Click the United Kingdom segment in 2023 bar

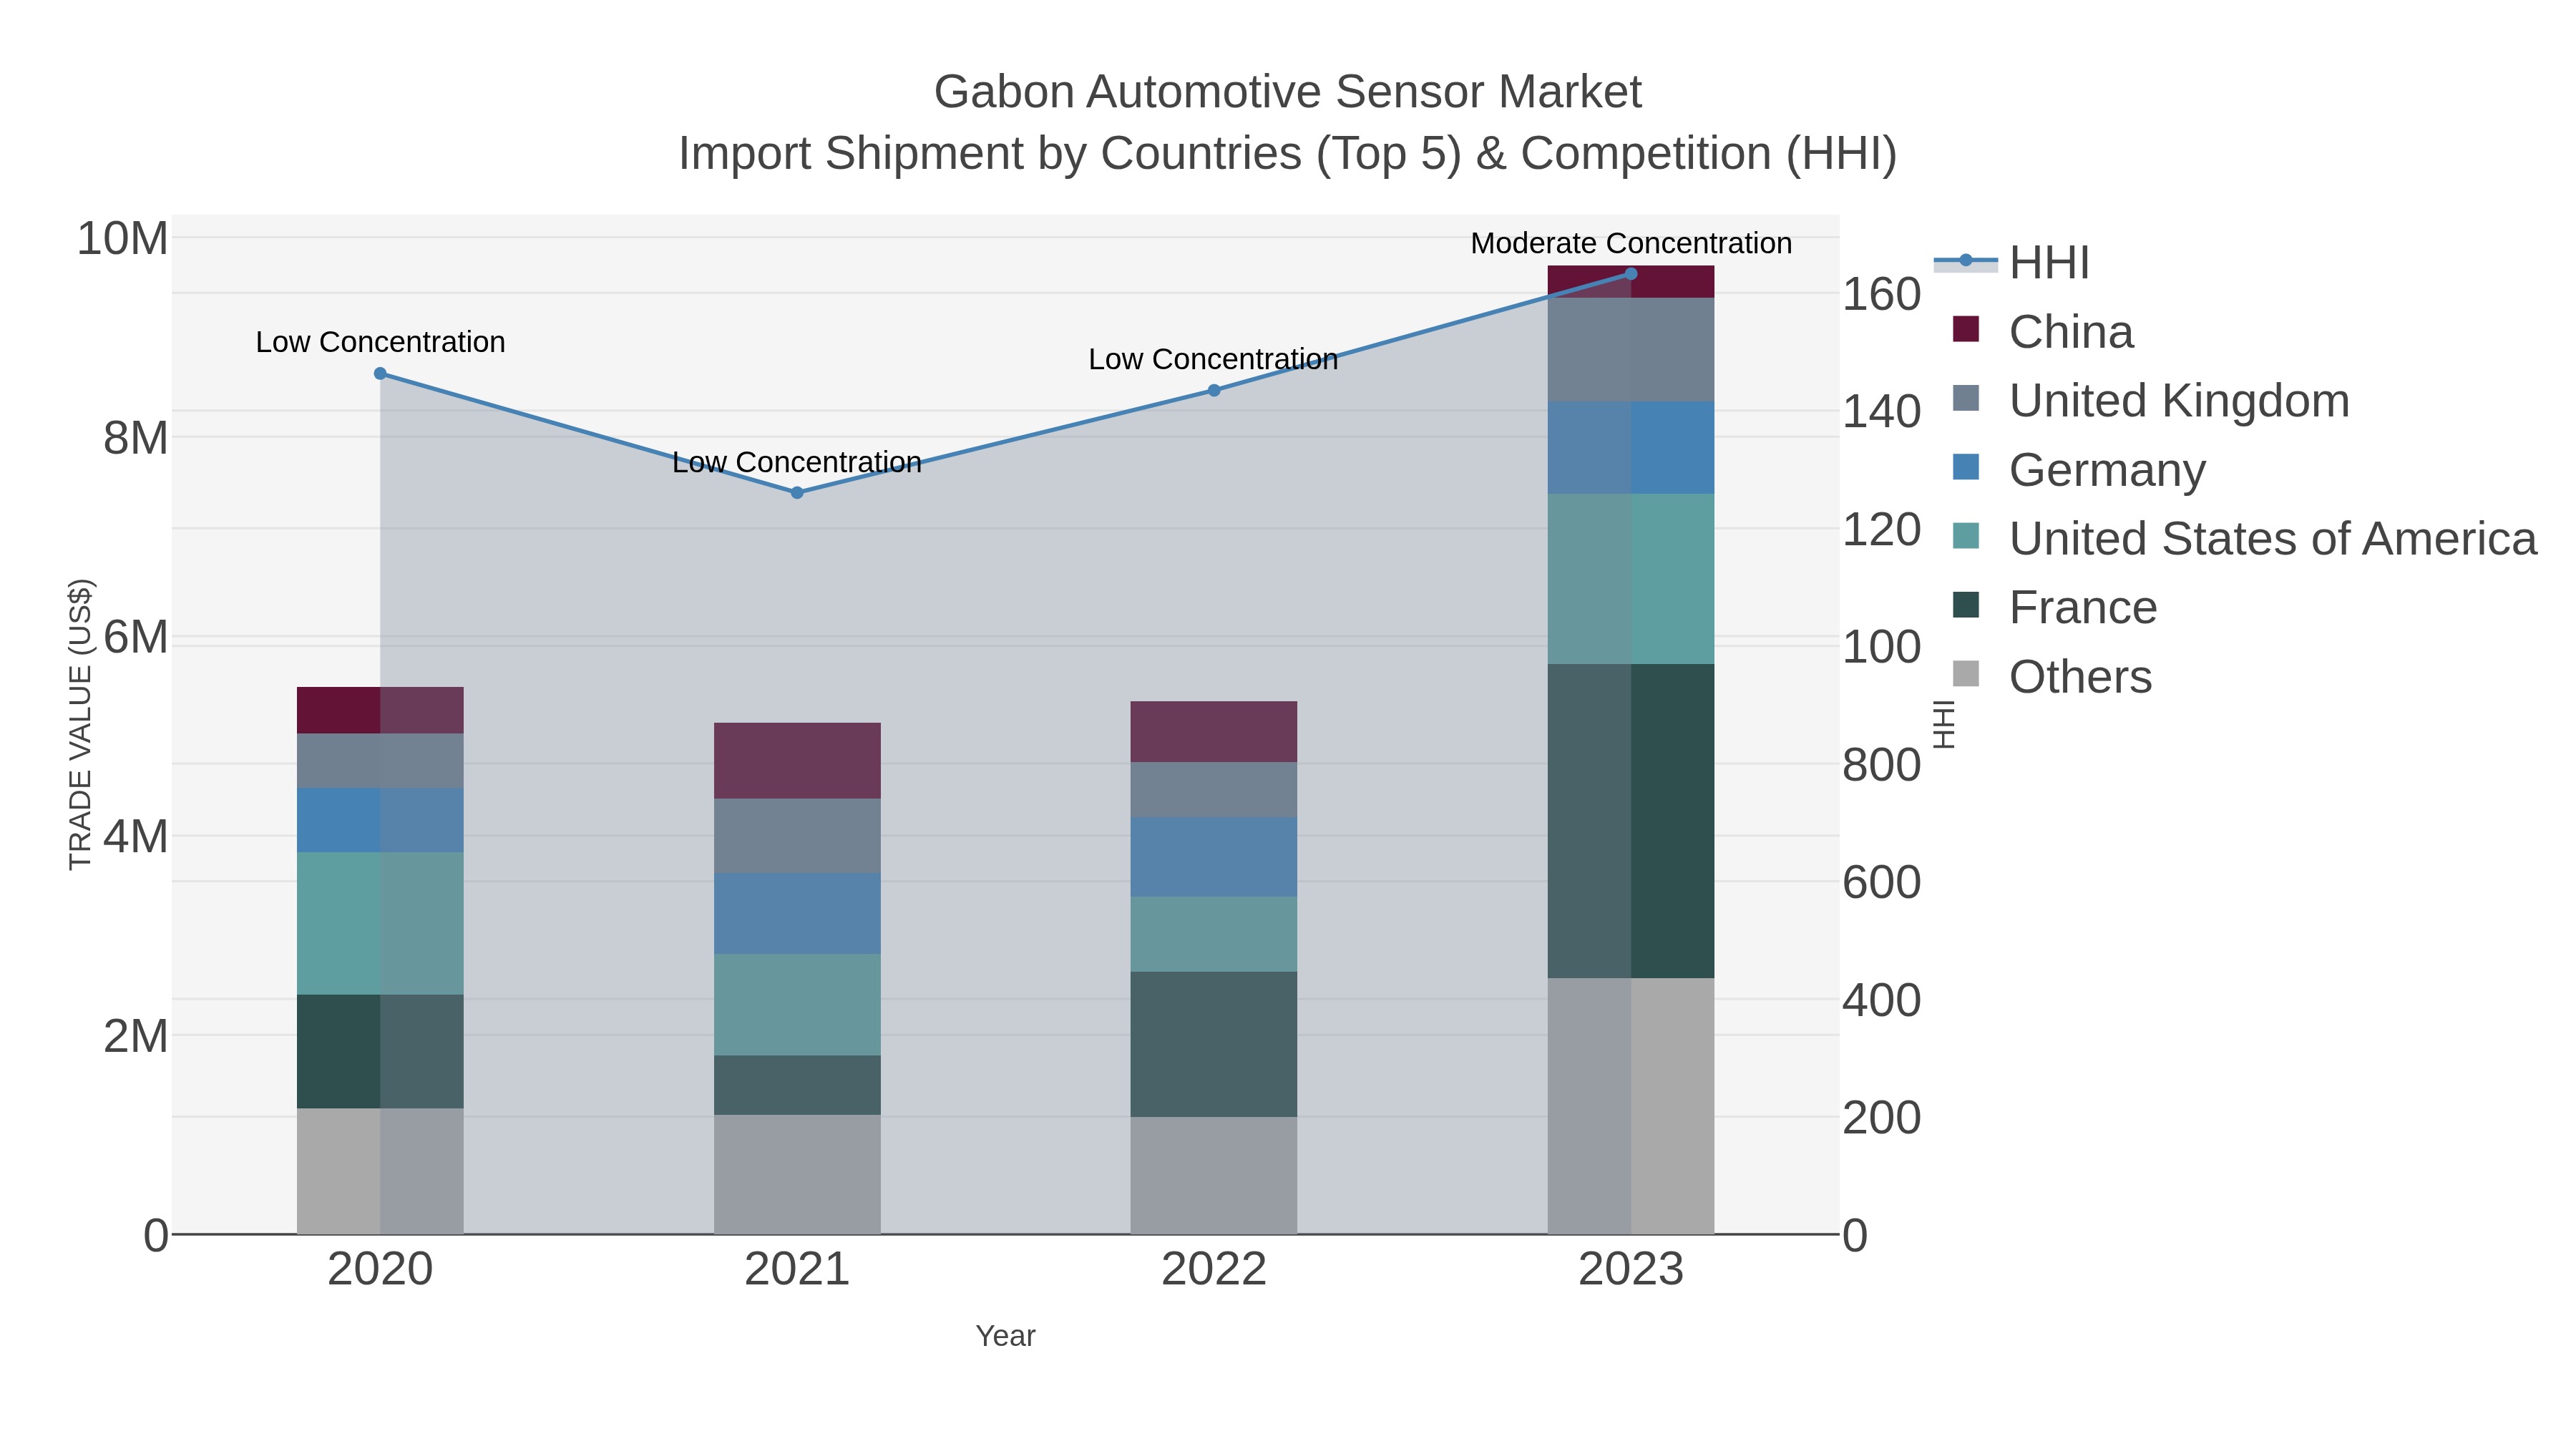(1631, 350)
